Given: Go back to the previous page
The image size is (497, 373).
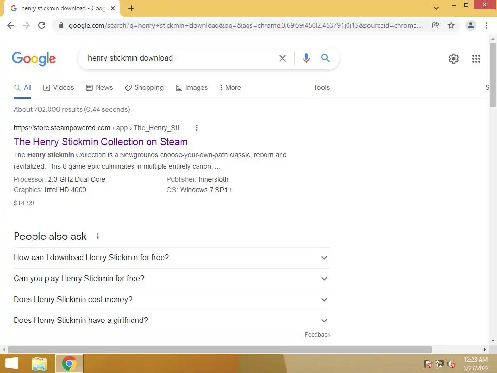Looking at the screenshot, I should pyautogui.click(x=11, y=25).
